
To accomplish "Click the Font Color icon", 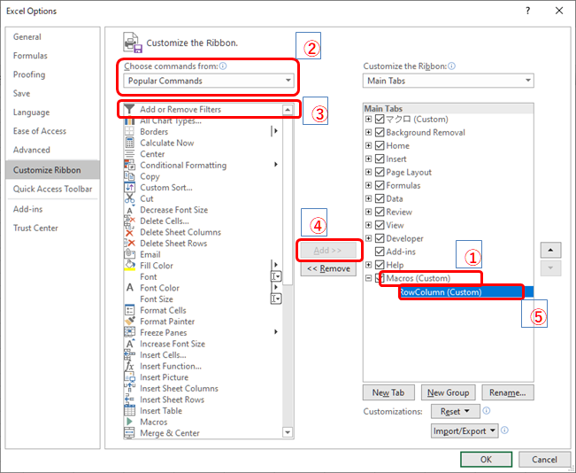I will pyautogui.click(x=129, y=288).
